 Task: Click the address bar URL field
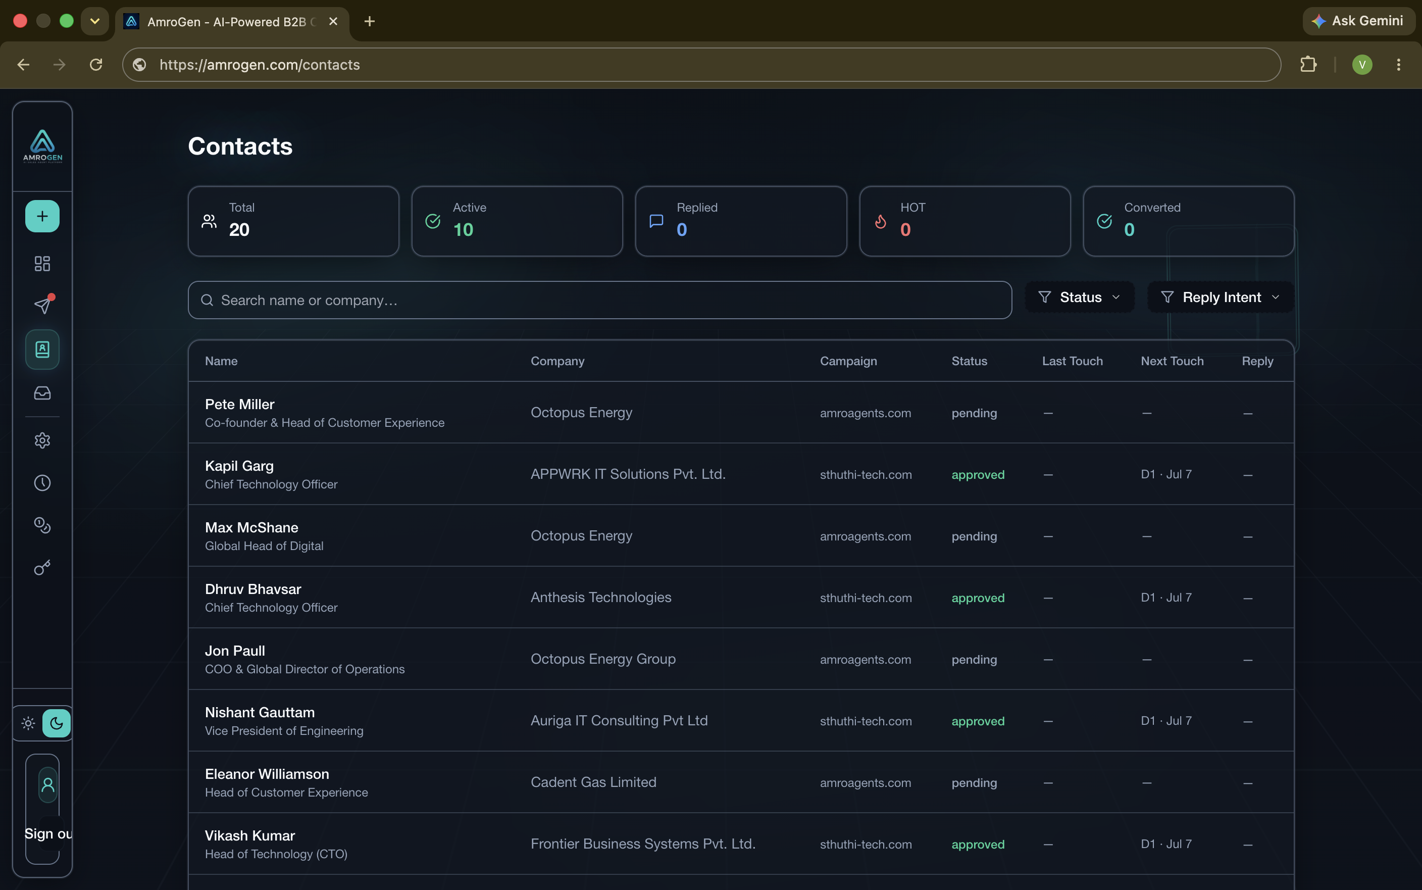click(x=701, y=65)
